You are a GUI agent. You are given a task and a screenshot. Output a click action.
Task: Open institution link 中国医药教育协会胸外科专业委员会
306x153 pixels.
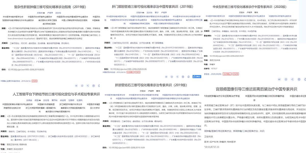tap(18, 104)
